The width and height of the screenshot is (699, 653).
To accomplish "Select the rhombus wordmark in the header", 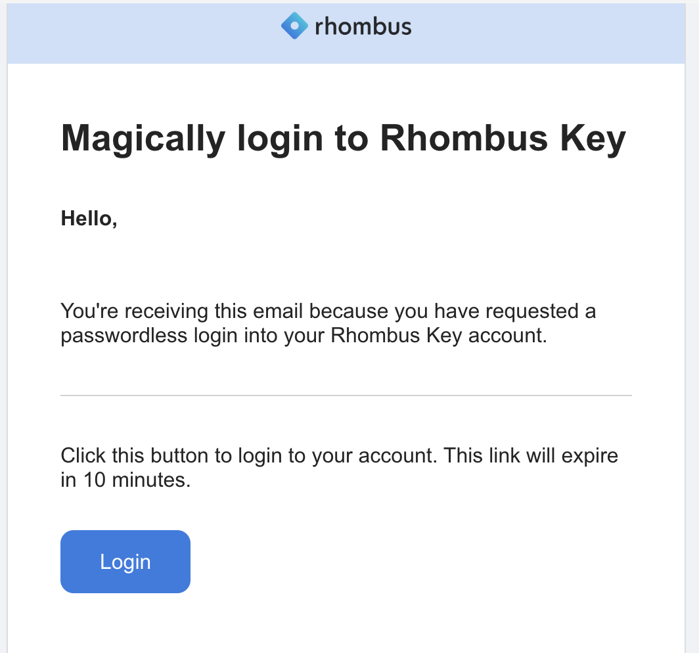I will pyautogui.click(x=363, y=26).
